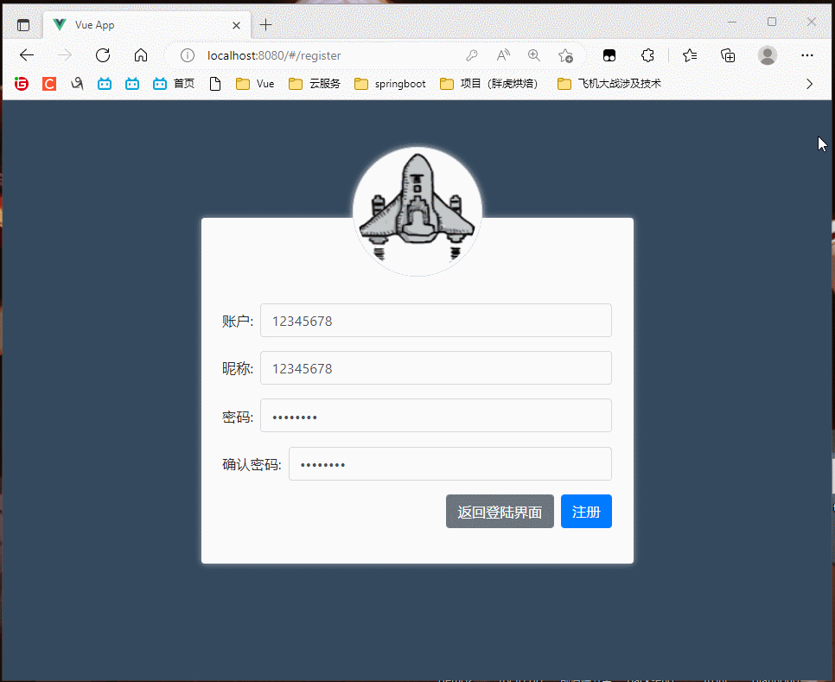Open the saved passwords key icon
The image size is (835, 682).
pyautogui.click(x=472, y=55)
